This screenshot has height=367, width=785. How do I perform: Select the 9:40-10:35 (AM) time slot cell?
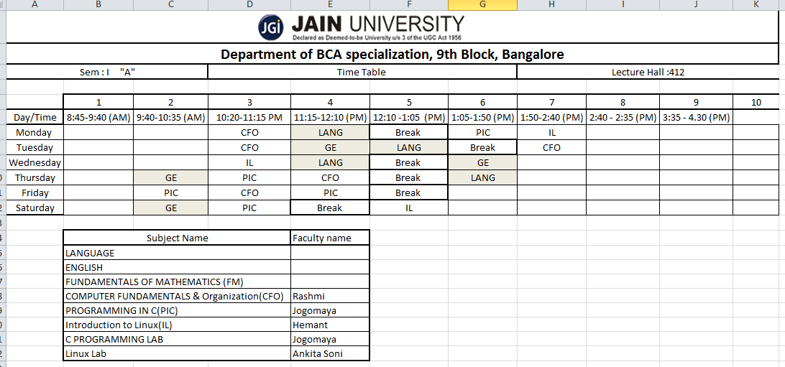pos(170,118)
